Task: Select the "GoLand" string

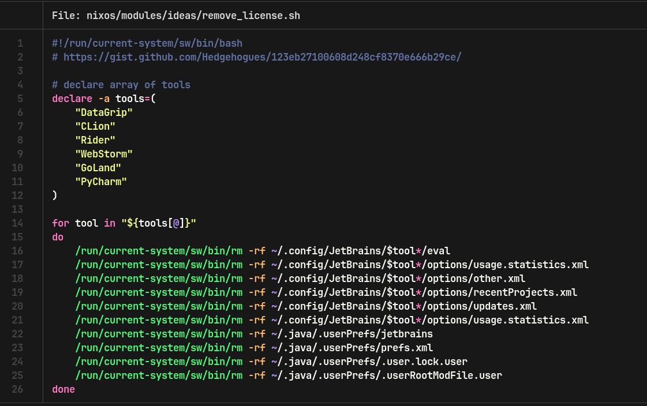Action: 98,168
